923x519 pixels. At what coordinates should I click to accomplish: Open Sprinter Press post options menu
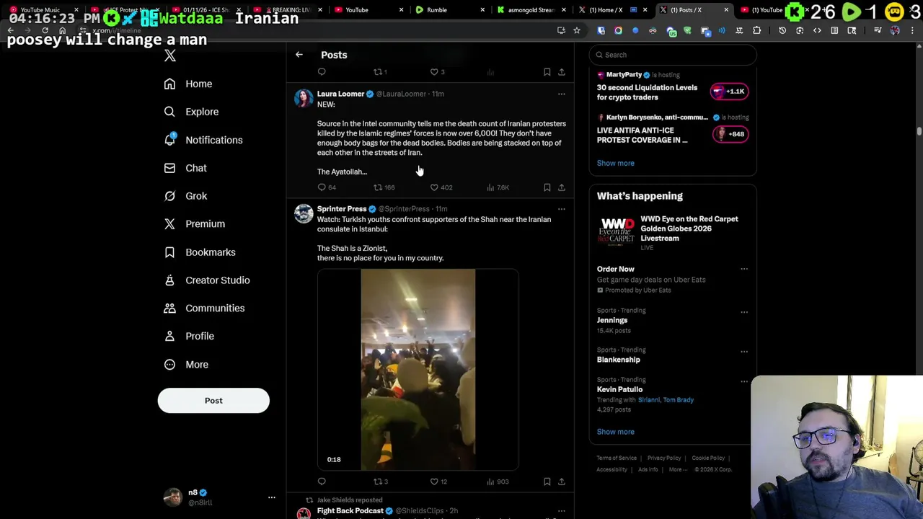pos(561,209)
